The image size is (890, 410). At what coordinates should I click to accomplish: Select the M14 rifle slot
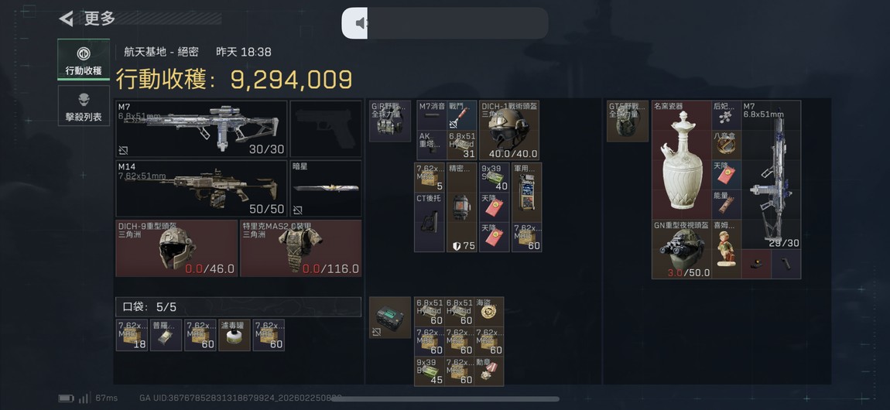pos(201,188)
